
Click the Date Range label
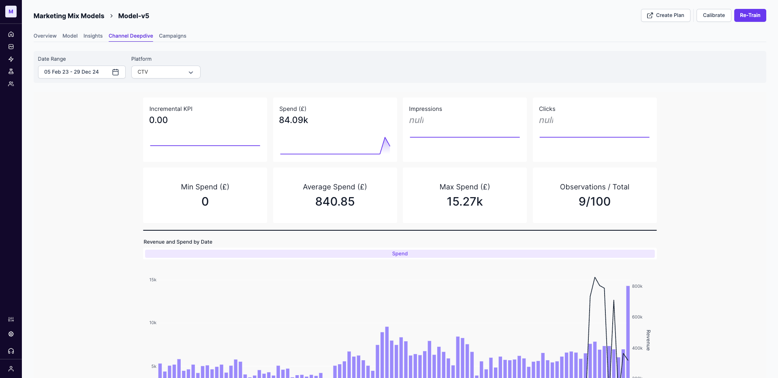52,59
